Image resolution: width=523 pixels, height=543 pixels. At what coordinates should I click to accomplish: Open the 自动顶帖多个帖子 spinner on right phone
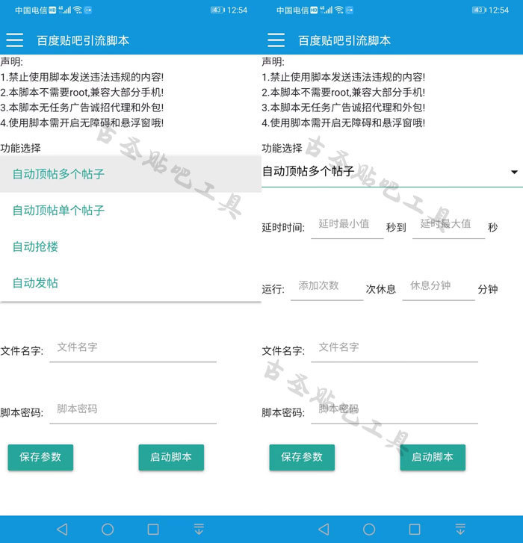pyautogui.click(x=392, y=172)
